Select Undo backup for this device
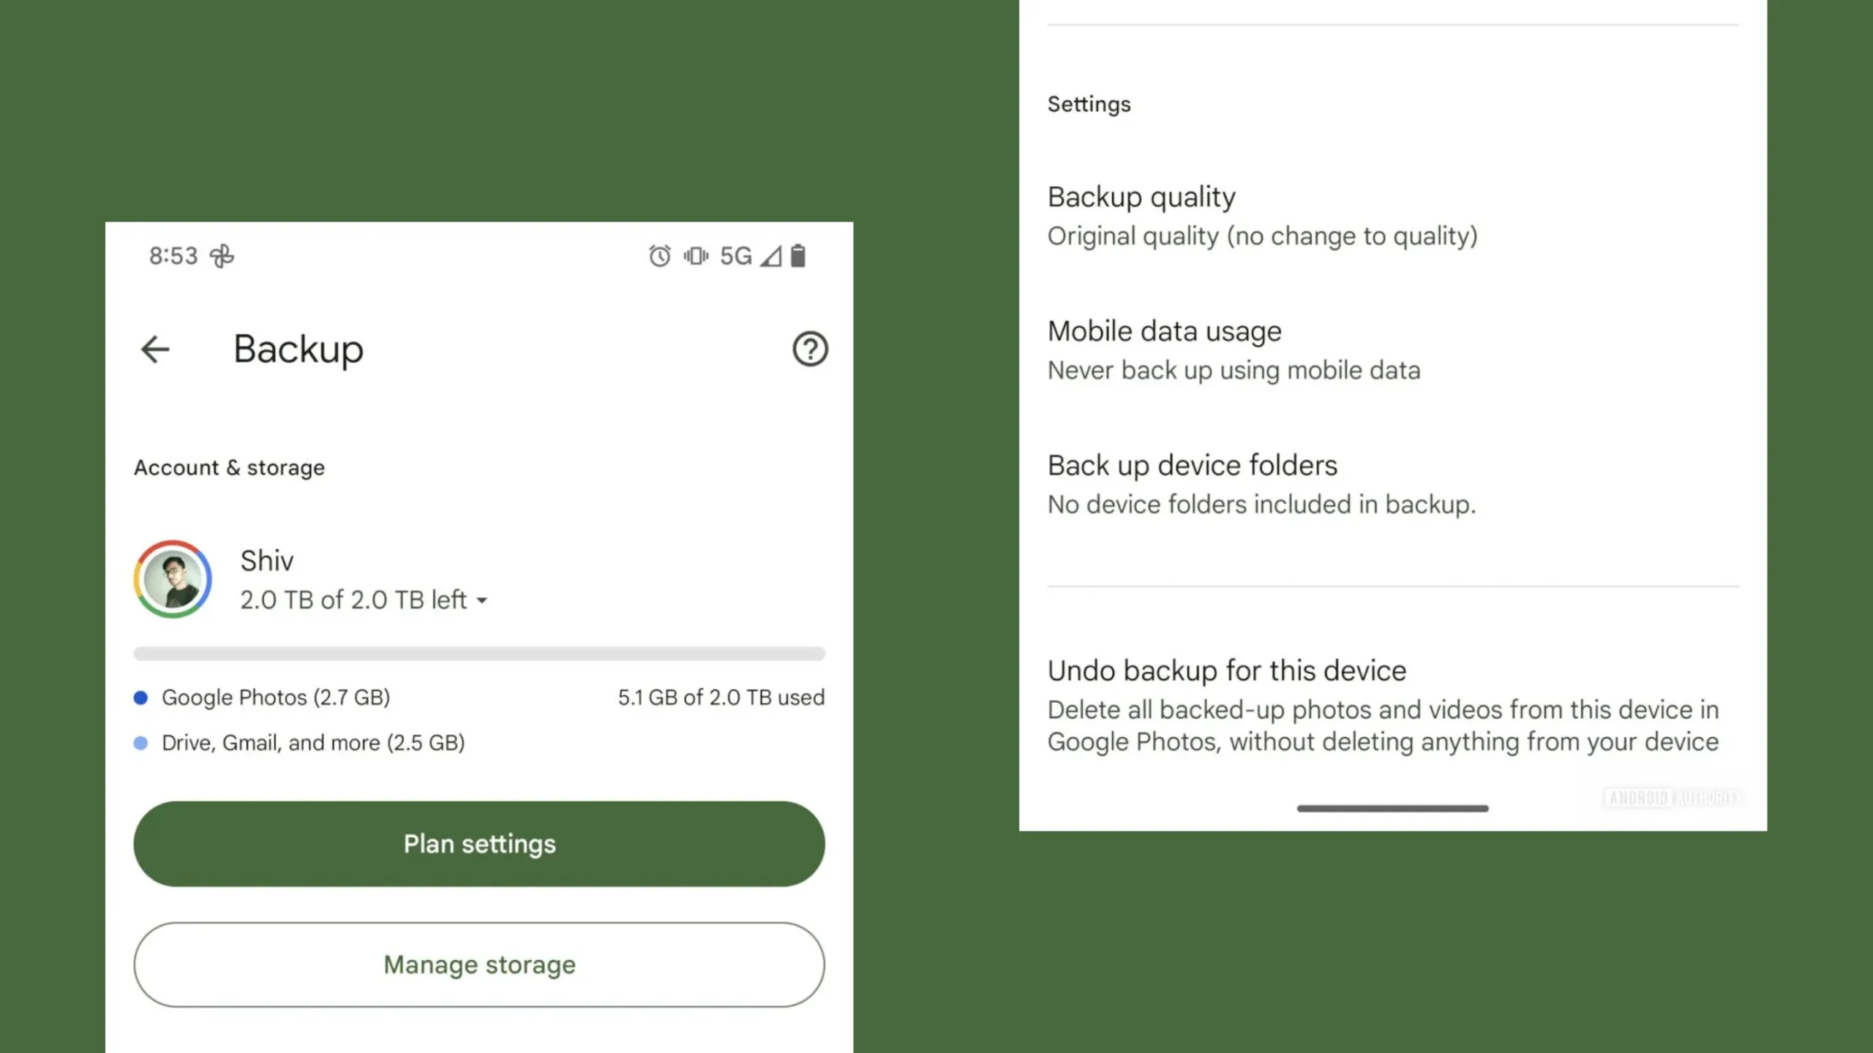The image size is (1873, 1053). coord(1393,706)
